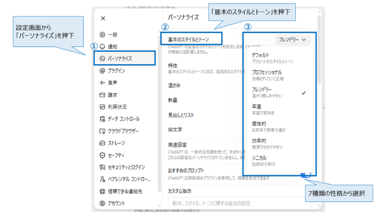The height and width of the screenshot is (215, 383).
Task: Click the おすすめのプロンプト label
Action: coord(186,171)
